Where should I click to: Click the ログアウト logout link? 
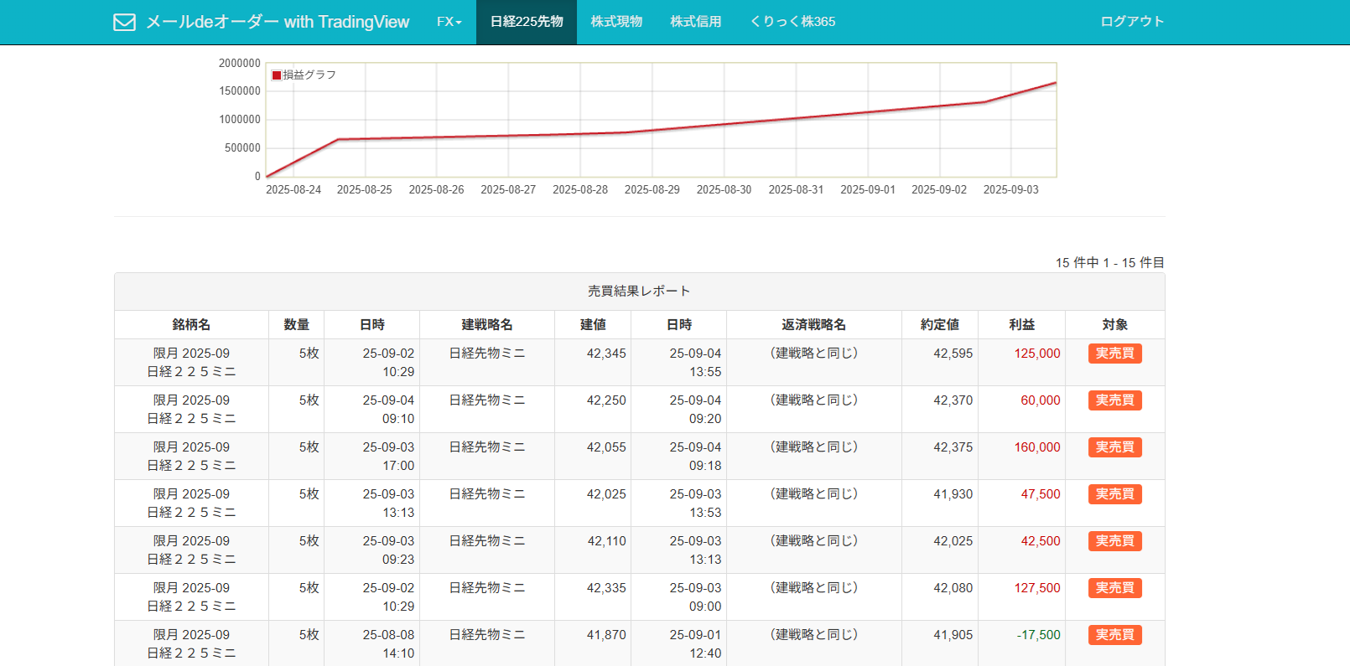point(1132,22)
